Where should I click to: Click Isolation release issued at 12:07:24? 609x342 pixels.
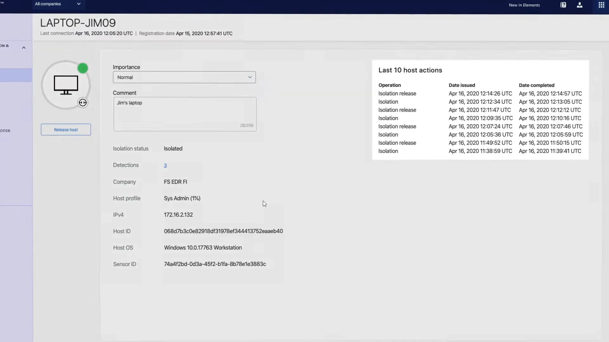tap(480, 126)
